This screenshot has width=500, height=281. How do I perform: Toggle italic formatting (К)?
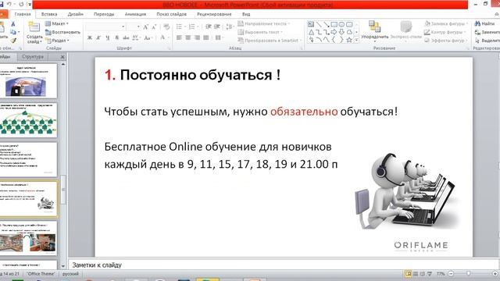[x=98, y=37]
